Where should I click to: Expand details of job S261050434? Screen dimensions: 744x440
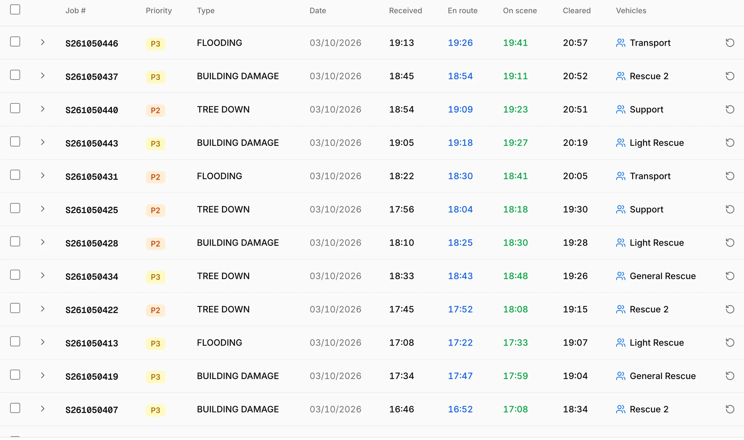43,276
